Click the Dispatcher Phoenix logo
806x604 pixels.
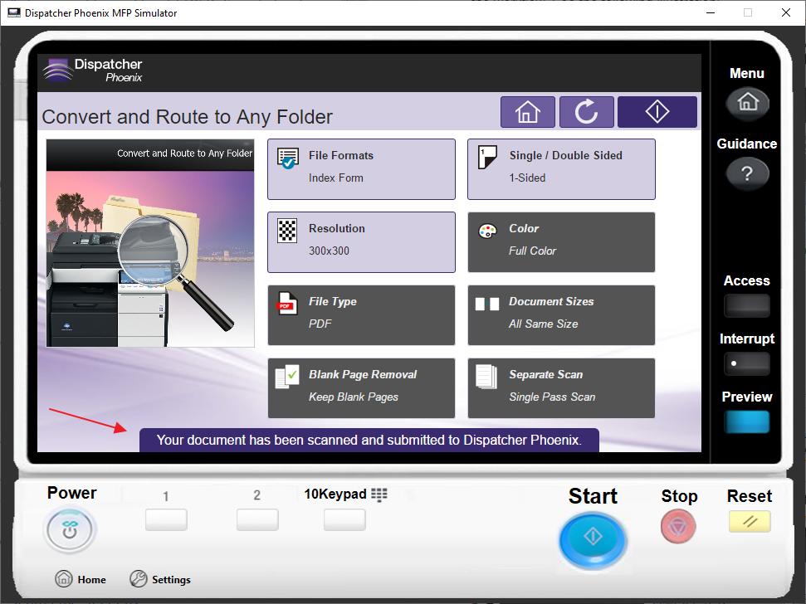[x=93, y=71]
